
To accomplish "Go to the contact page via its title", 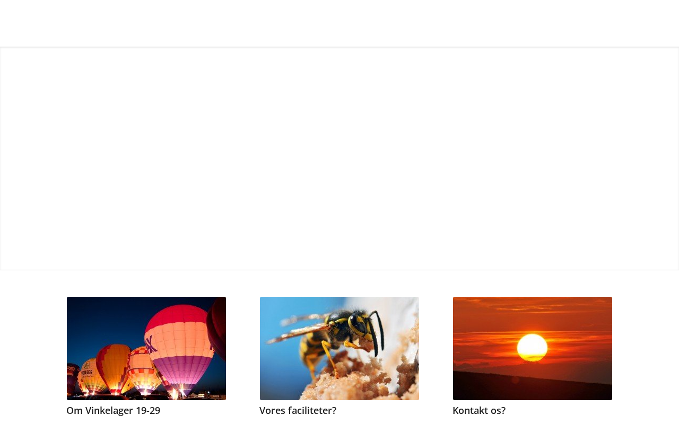I will [479, 410].
